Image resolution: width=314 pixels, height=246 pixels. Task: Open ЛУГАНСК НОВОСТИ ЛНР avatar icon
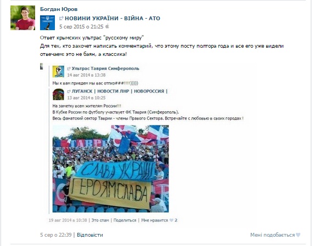tap(58, 94)
